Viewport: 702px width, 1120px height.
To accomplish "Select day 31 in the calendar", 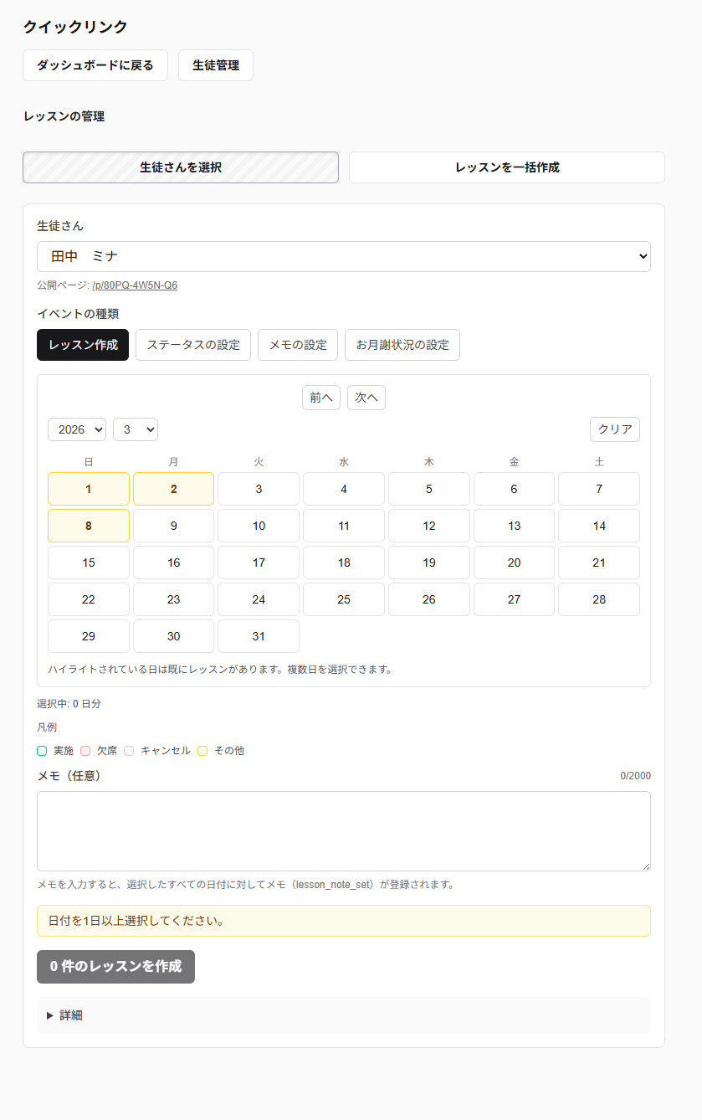I will coord(259,636).
